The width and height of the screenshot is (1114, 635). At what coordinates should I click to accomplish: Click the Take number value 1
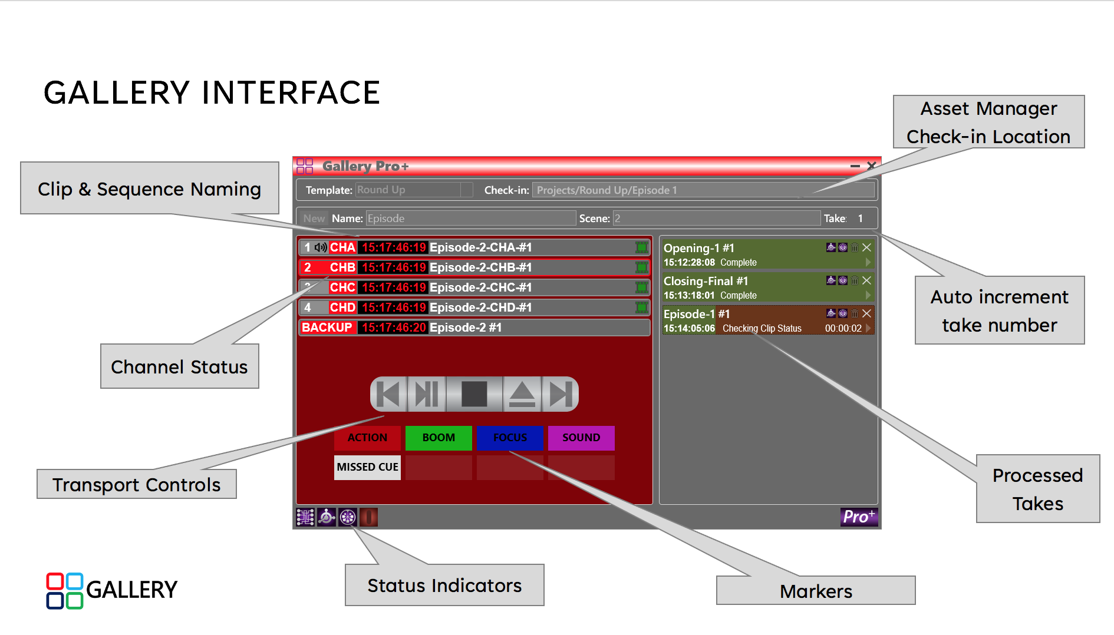(861, 219)
